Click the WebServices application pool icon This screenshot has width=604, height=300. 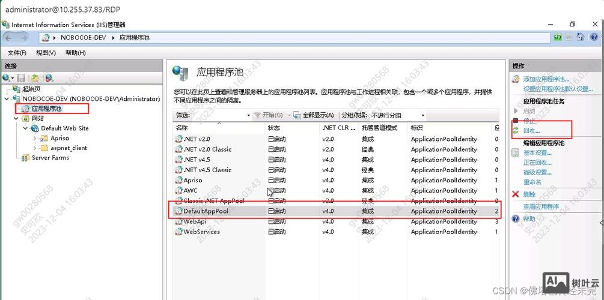(178, 232)
